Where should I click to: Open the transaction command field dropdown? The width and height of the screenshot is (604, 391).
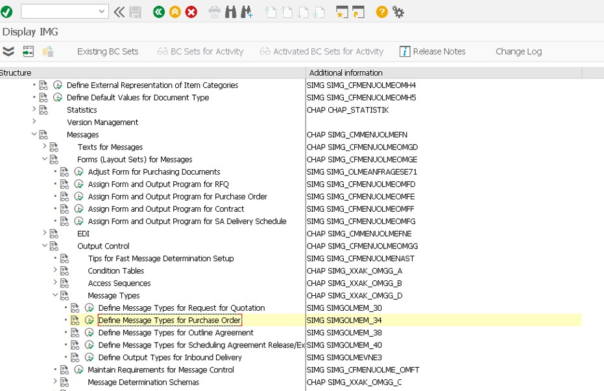point(102,12)
